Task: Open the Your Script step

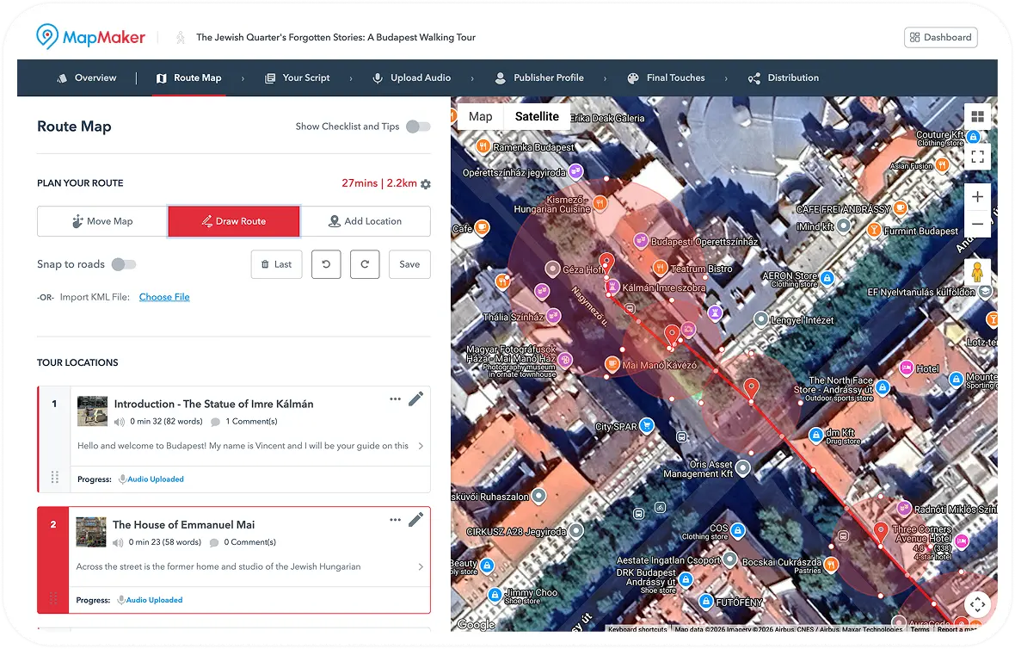Action: [298, 77]
